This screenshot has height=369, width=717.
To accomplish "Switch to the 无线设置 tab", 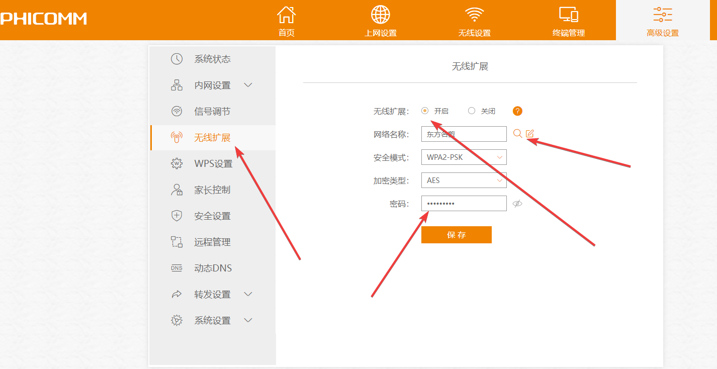I will pyautogui.click(x=474, y=20).
